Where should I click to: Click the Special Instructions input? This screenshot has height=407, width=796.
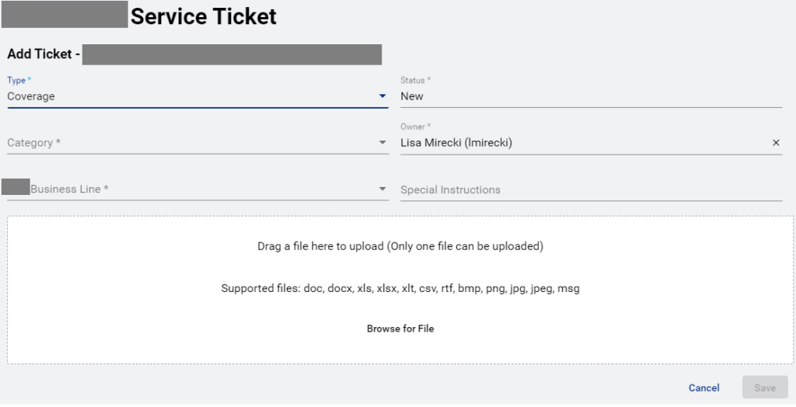(x=450, y=190)
